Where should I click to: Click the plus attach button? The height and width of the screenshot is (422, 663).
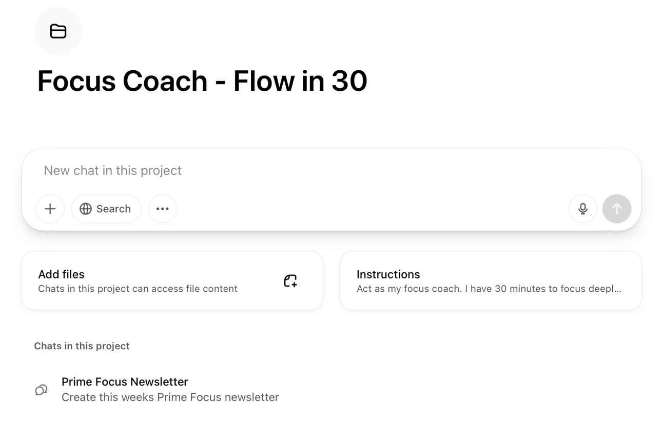50,209
